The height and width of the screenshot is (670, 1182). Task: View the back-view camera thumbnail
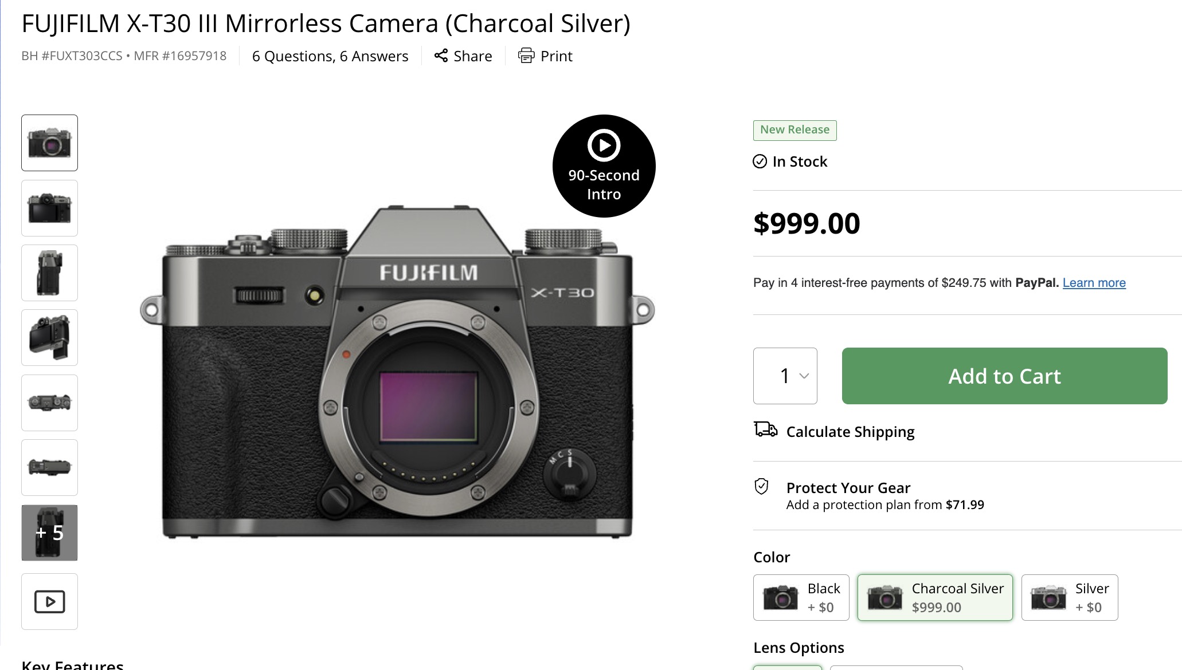tap(49, 208)
